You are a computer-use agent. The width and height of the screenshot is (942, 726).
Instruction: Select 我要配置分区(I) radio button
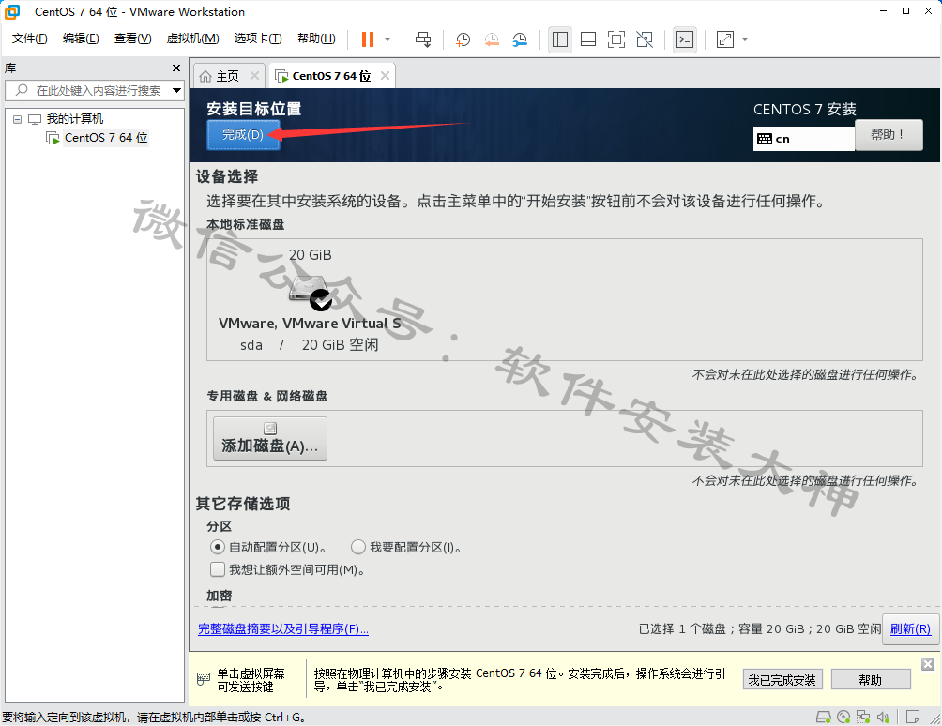coord(358,547)
